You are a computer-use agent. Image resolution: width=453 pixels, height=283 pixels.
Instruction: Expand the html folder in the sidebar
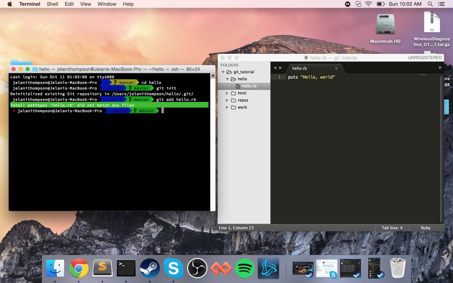click(x=228, y=93)
